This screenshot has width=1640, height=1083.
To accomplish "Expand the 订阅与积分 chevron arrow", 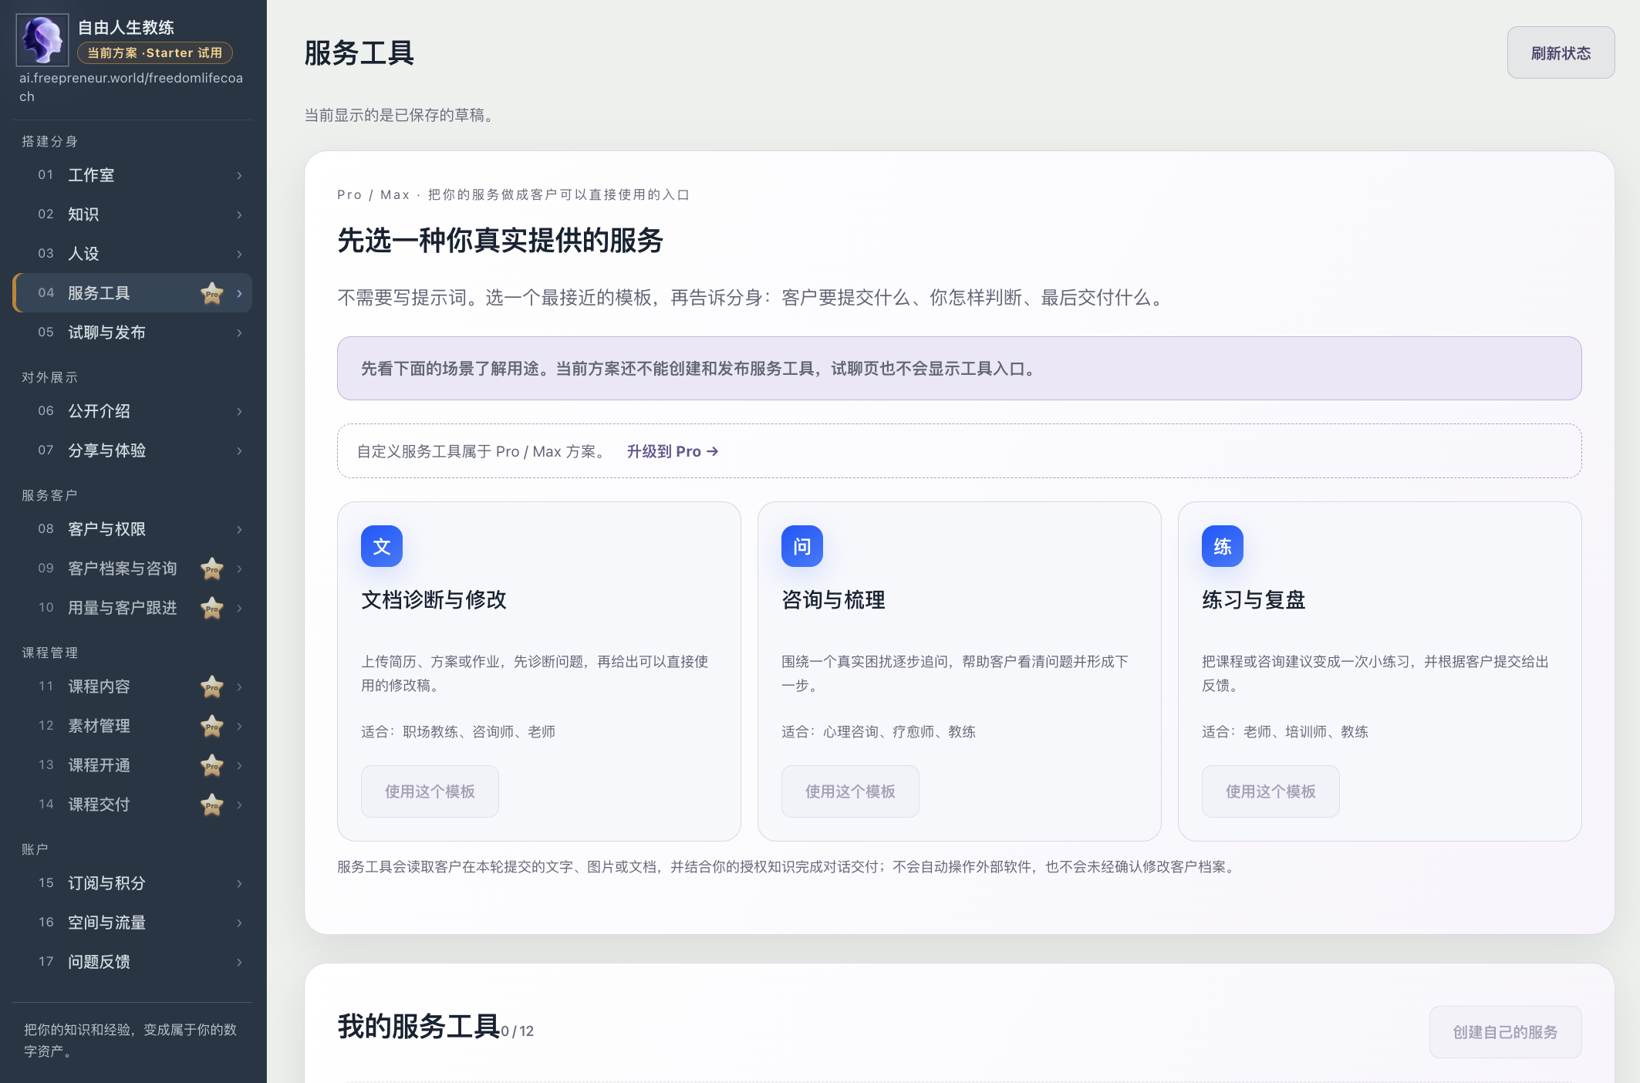I will click(x=239, y=883).
